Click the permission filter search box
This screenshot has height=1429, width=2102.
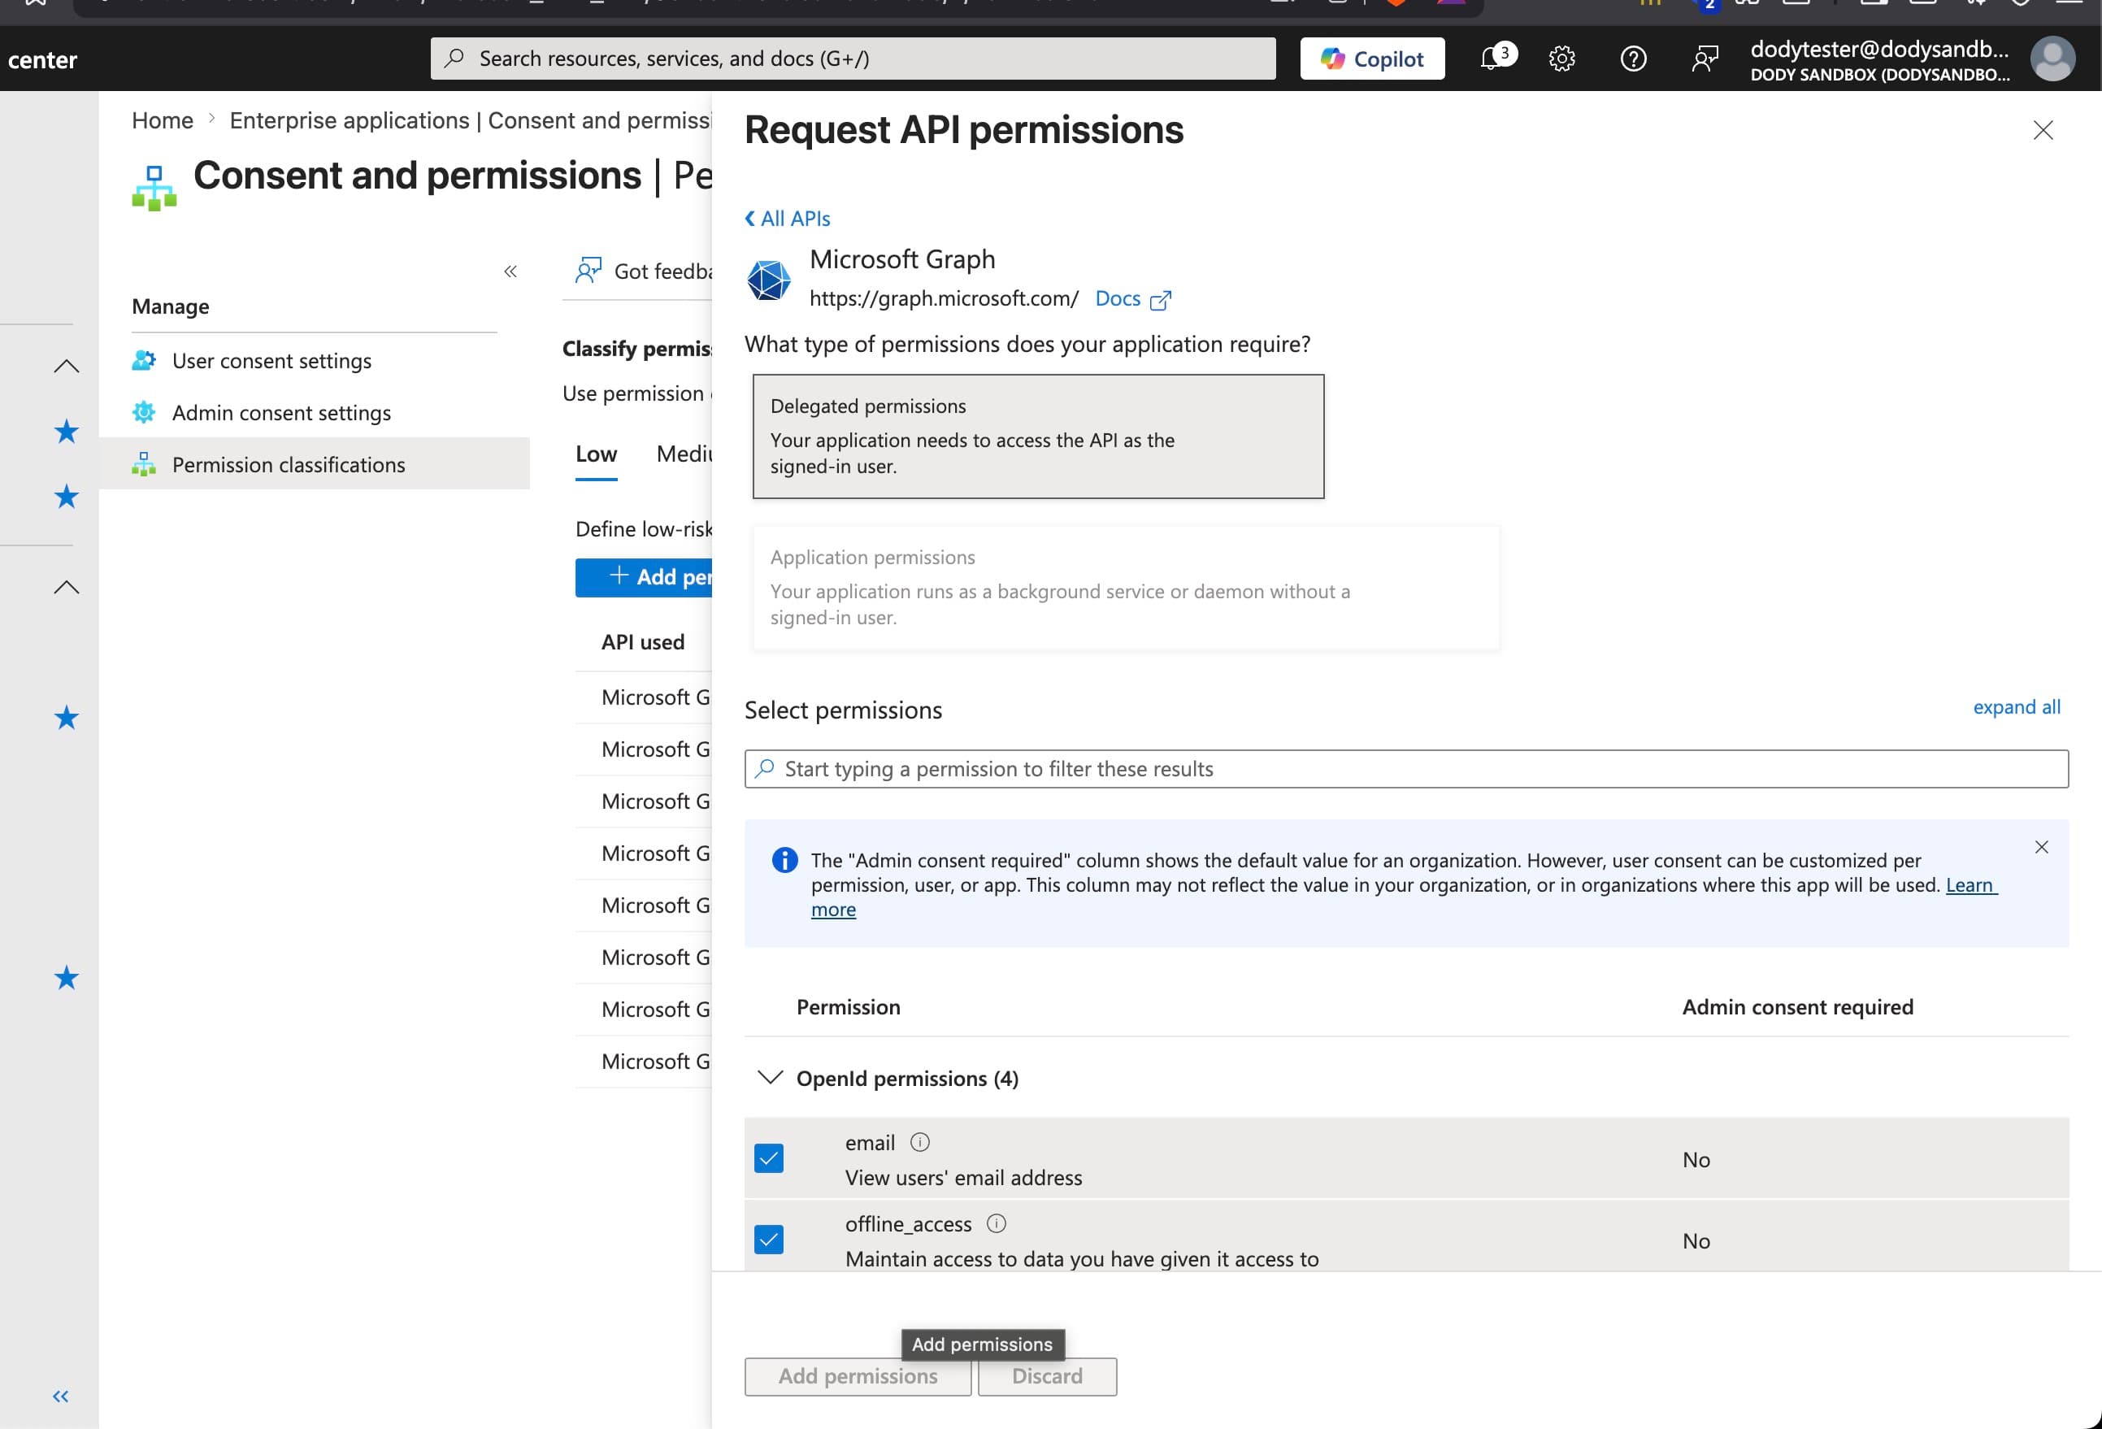click(1406, 769)
